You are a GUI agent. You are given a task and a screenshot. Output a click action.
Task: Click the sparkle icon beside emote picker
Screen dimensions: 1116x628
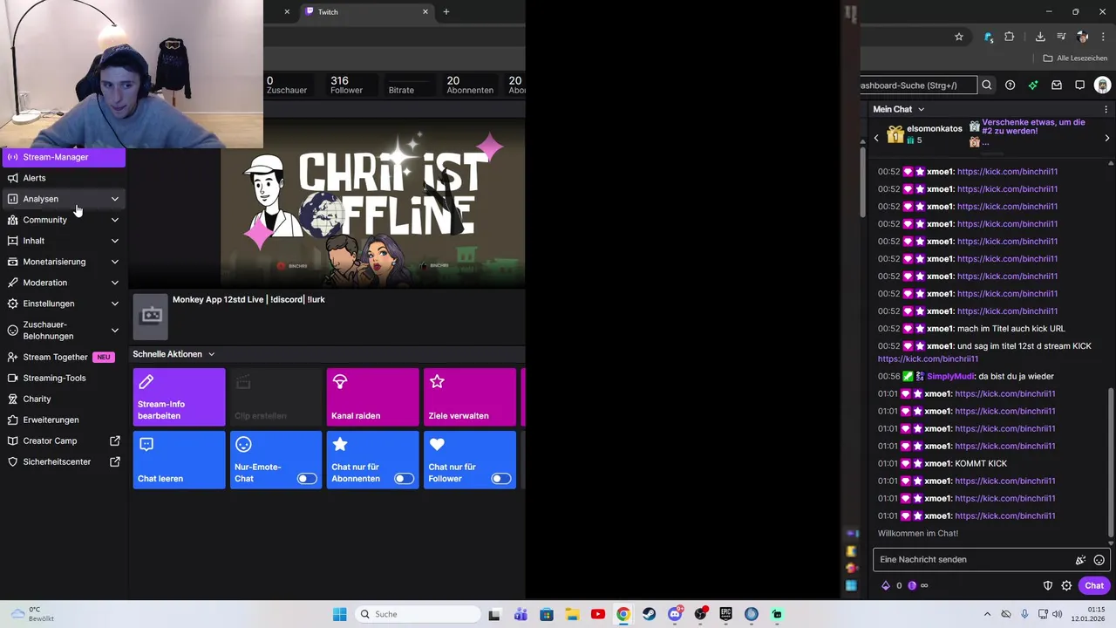coord(1080,560)
